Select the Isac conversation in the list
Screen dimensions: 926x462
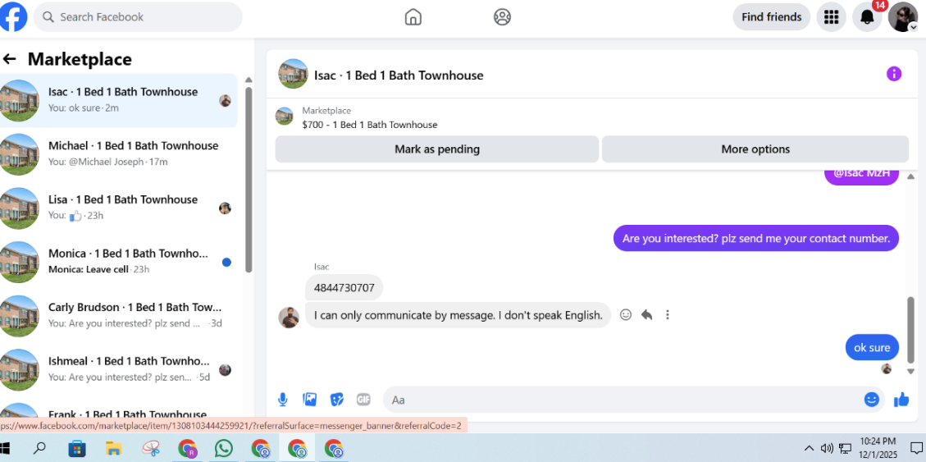tap(118, 100)
